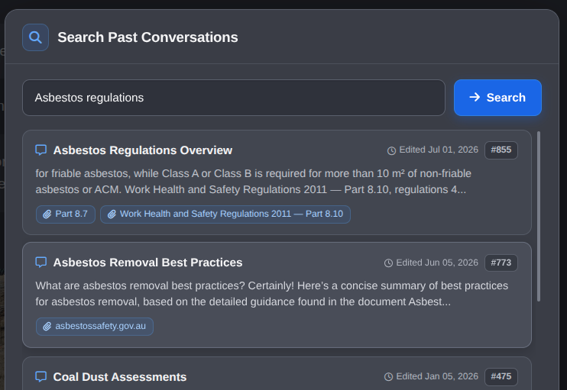Click the friable asbestos snippet text
The width and height of the screenshot is (567, 390).
(253, 182)
